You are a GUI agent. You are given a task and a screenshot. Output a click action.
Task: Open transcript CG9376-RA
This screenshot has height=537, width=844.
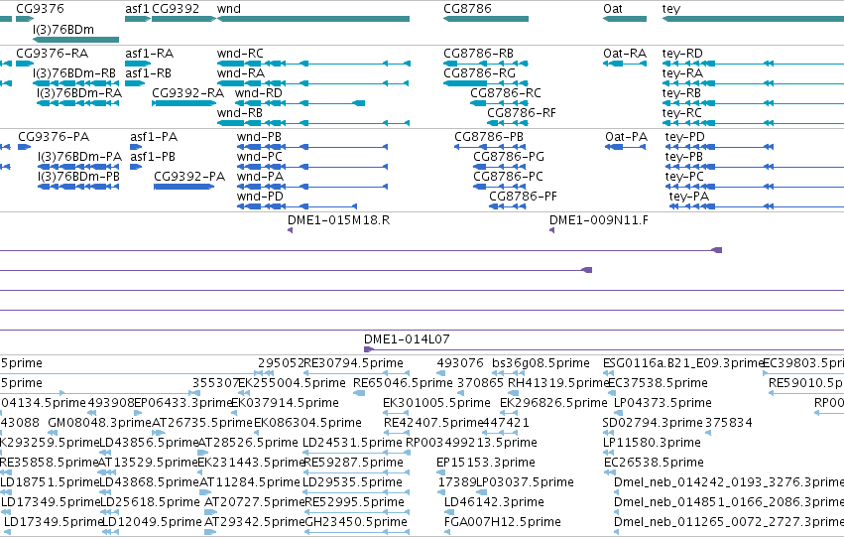[53, 54]
